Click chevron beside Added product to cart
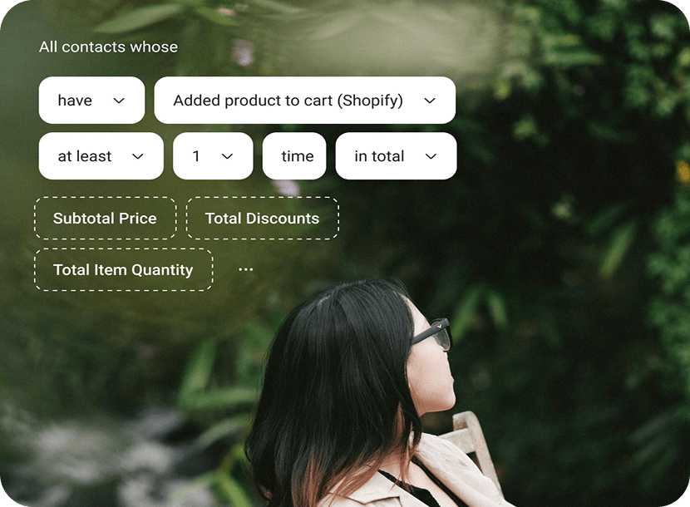The height and width of the screenshot is (507, 690). 430,101
